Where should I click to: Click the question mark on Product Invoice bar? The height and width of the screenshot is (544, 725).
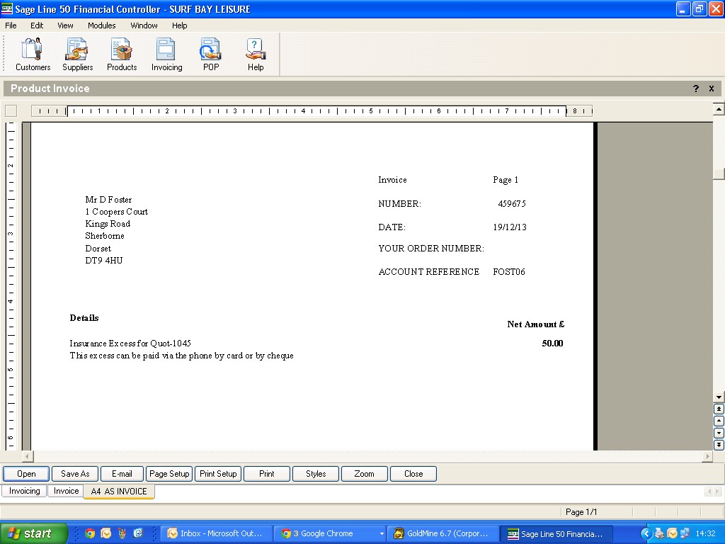[x=696, y=89]
